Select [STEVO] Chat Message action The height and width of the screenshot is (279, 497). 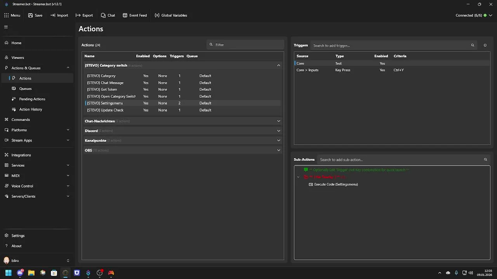pos(182,83)
